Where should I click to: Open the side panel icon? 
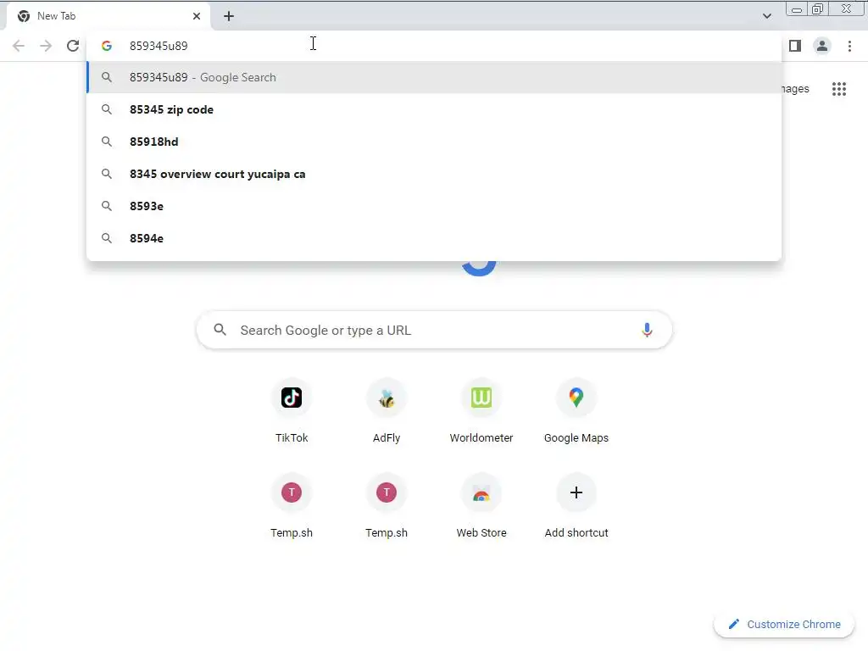[x=795, y=46]
